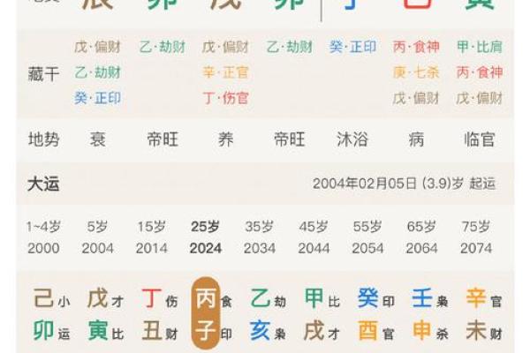Click the year 2074
The image size is (530, 353).
pos(476,249)
